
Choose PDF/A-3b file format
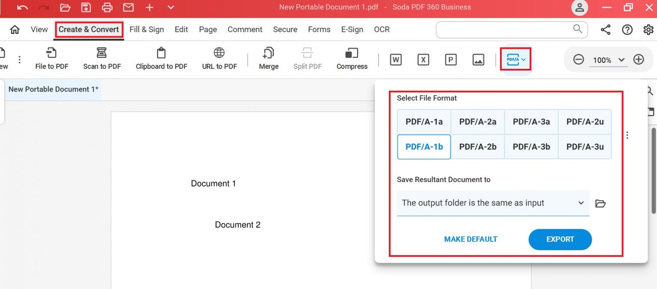point(531,147)
